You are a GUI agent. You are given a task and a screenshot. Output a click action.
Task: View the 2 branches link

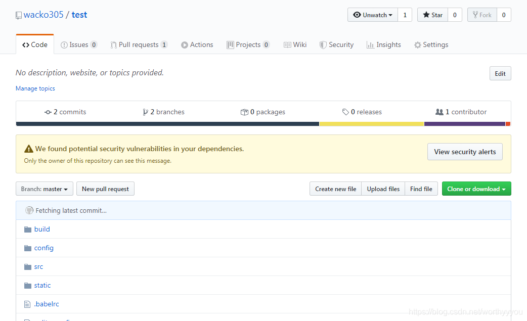coord(163,112)
